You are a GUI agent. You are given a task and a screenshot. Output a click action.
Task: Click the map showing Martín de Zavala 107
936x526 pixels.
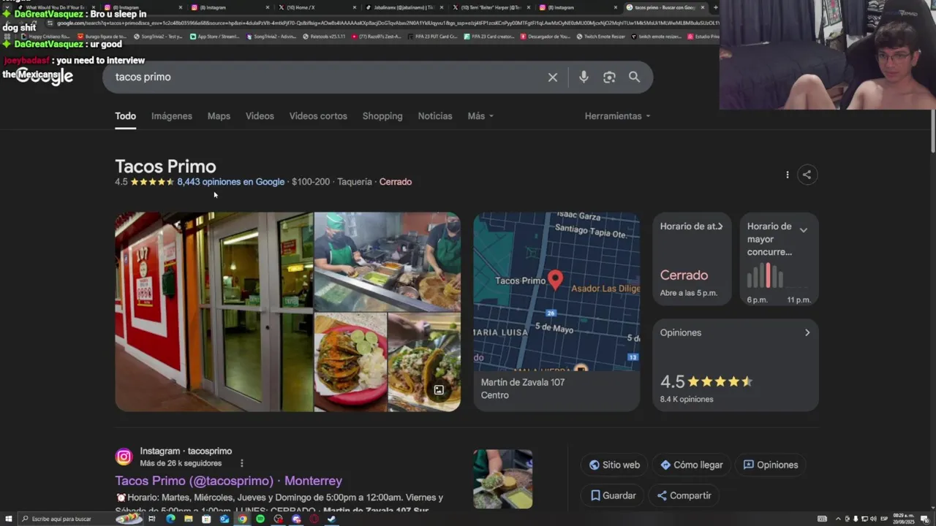[556, 292]
